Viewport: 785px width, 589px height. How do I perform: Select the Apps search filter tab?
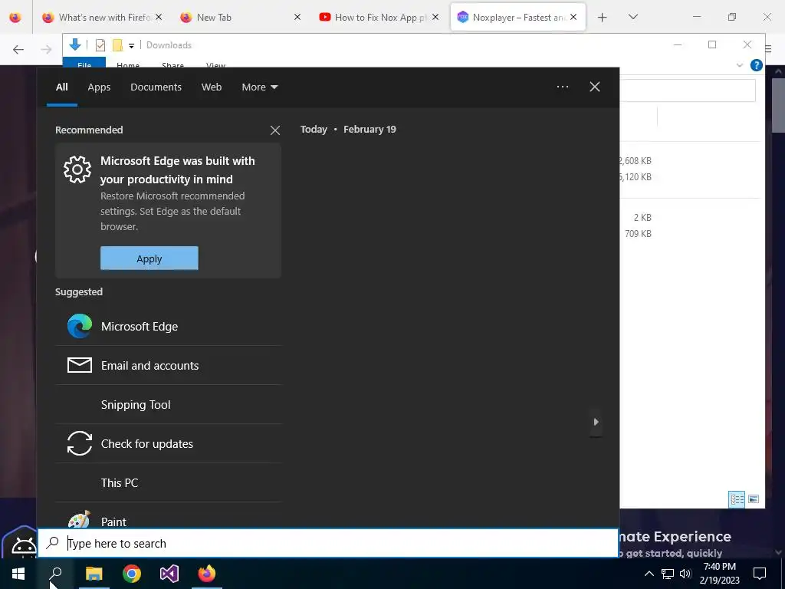(99, 87)
